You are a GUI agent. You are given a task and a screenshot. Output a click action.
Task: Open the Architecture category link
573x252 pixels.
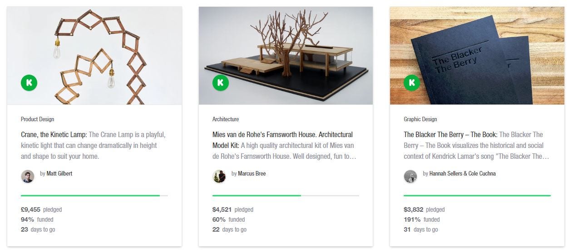pos(225,119)
